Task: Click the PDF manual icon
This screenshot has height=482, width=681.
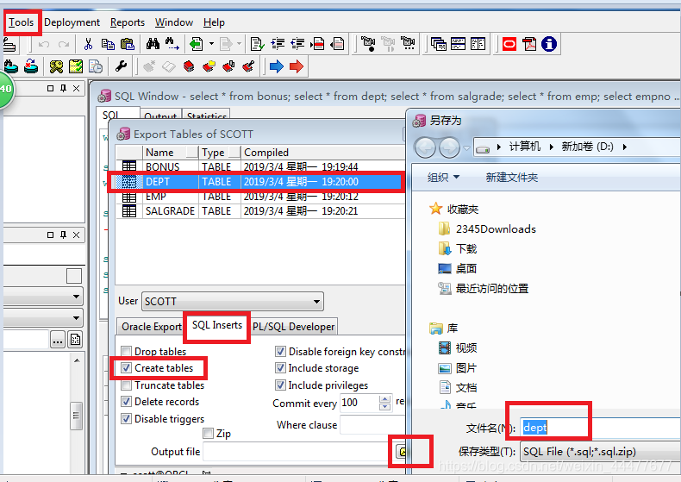Action: (529, 44)
